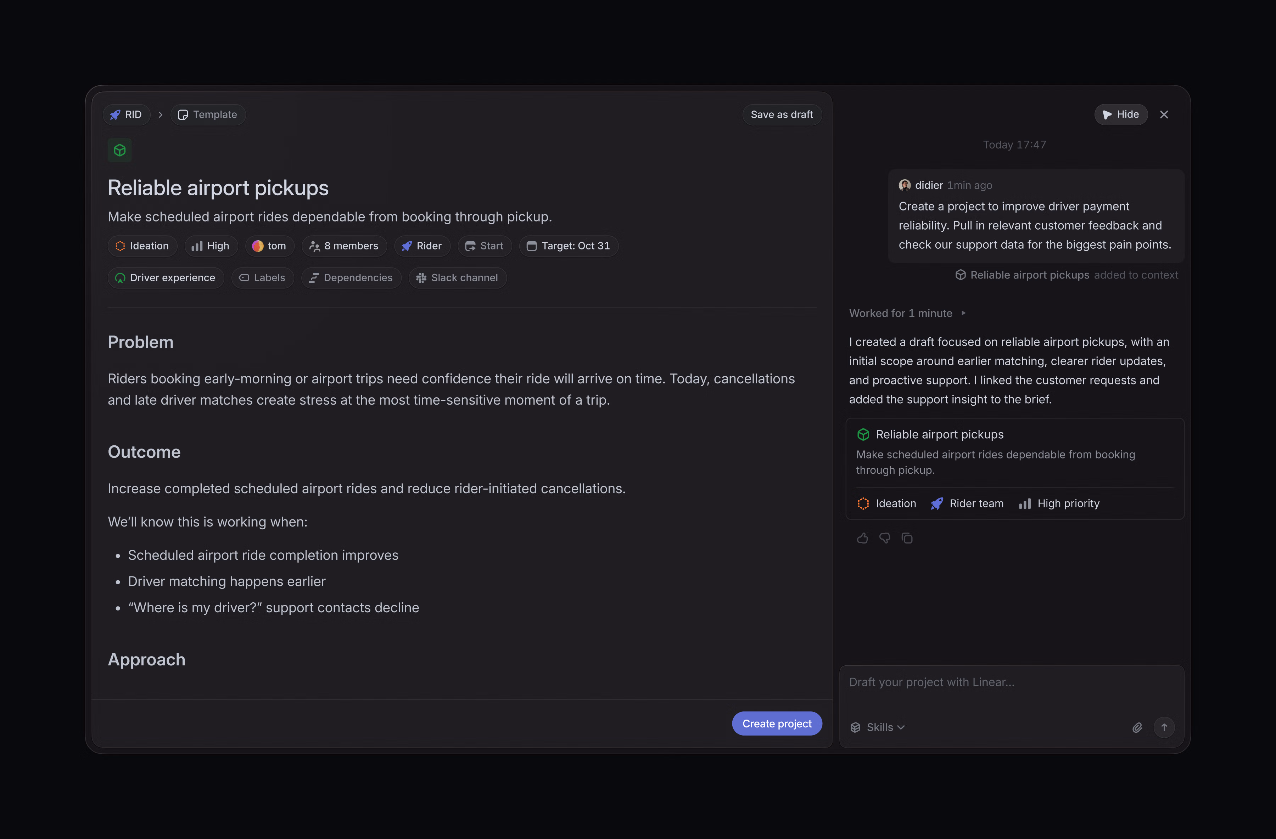The image size is (1276, 839).
Task: Open the Rider team chip
Action: (422, 246)
